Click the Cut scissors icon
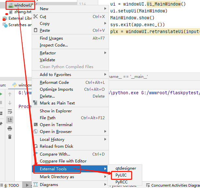The width and height of the screenshot is (200, 188). (36, 17)
